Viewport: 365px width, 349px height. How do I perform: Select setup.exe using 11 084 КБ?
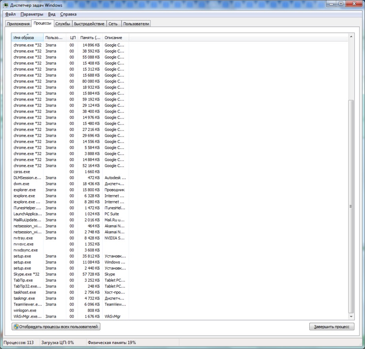pos(70,262)
